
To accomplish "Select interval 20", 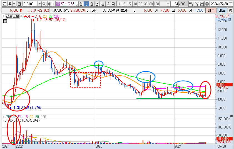I will coord(140,4).
